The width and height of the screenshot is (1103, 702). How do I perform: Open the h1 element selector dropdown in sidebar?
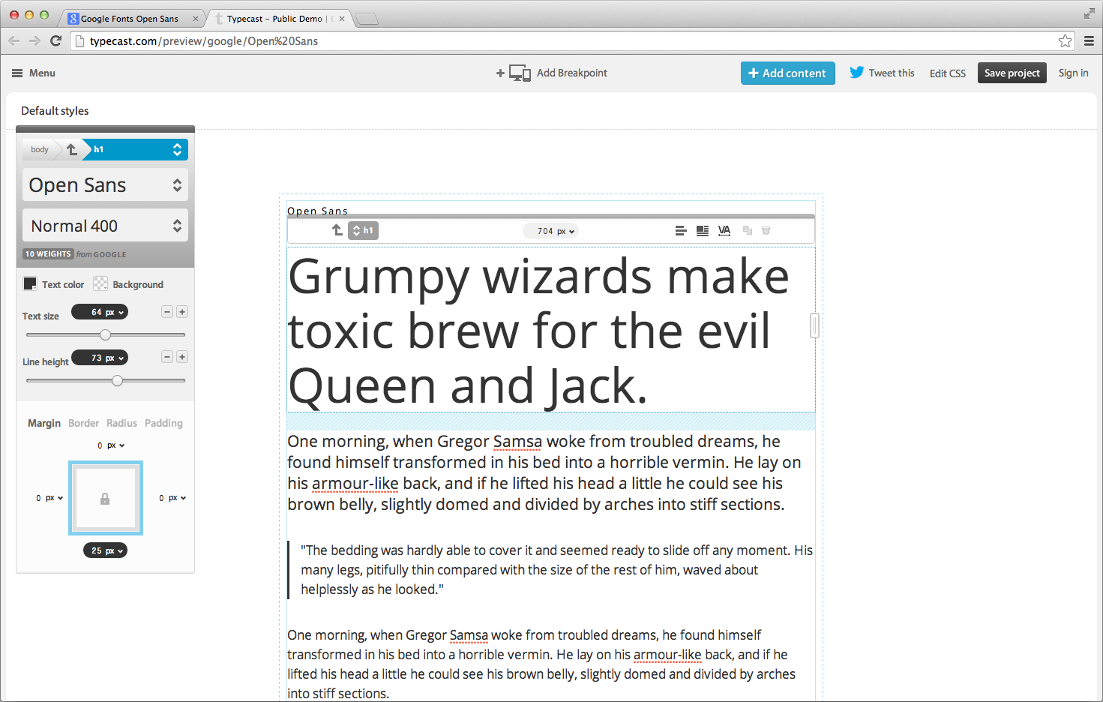tap(135, 149)
